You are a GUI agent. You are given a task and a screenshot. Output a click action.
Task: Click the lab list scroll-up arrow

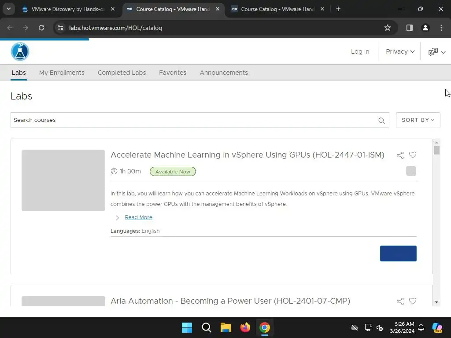pos(436,143)
